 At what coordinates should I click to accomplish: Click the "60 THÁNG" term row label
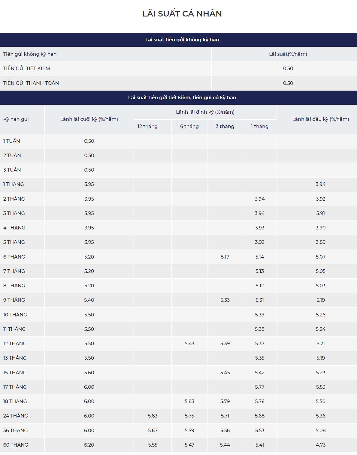(x=16, y=445)
